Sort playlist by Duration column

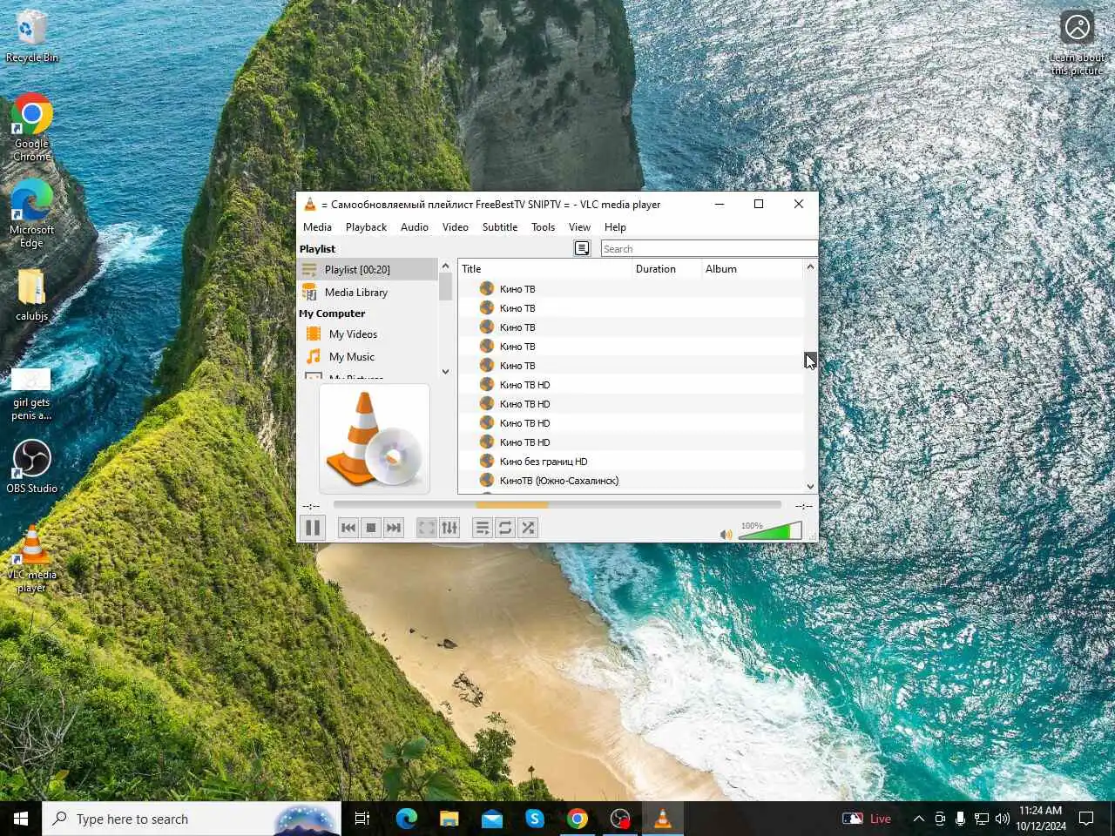pos(667,269)
